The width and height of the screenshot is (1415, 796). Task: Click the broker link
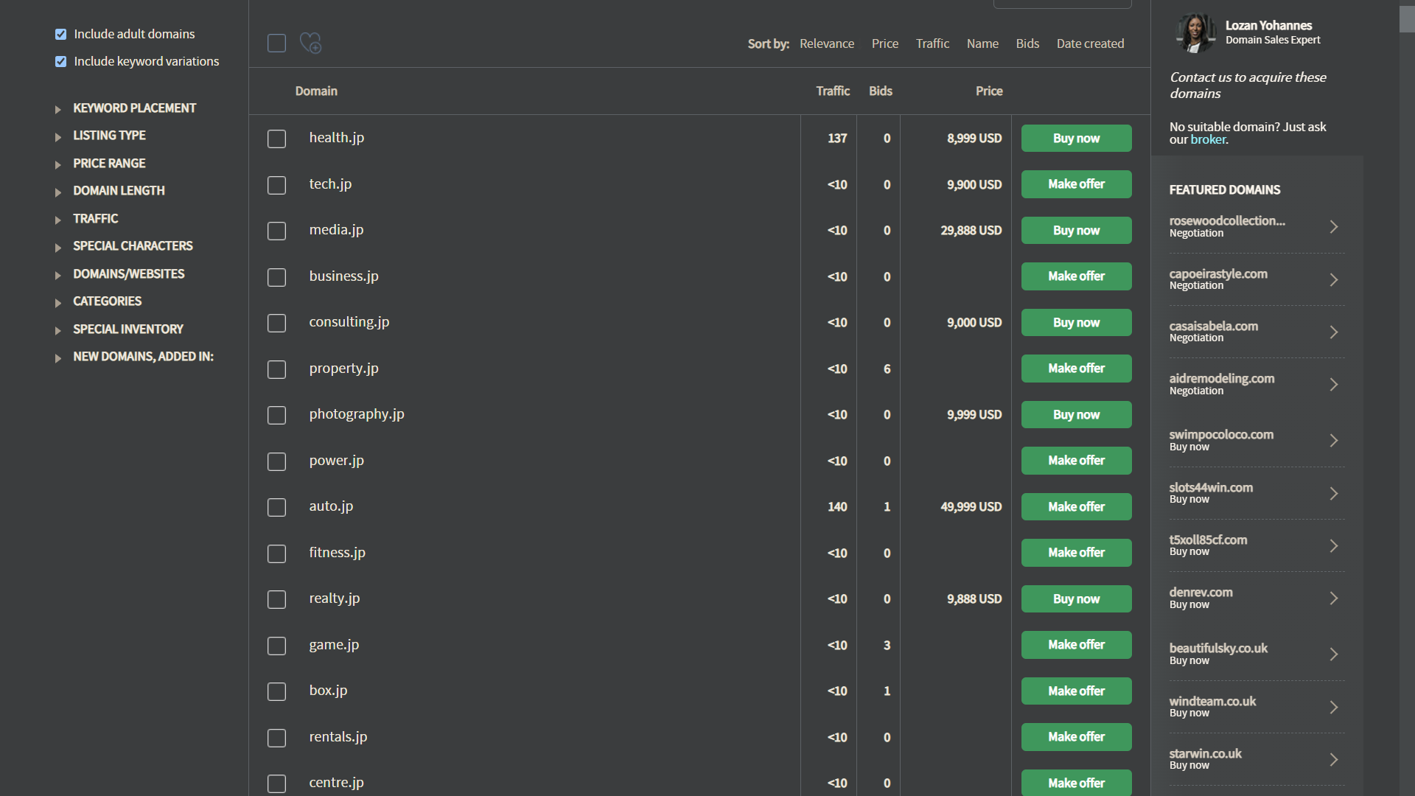(x=1208, y=140)
